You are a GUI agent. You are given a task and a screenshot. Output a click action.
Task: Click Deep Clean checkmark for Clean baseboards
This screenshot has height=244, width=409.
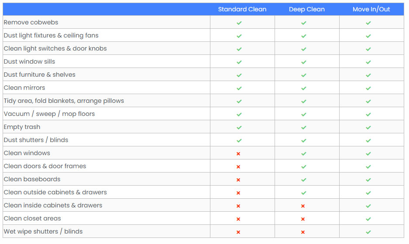click(303, 180)
